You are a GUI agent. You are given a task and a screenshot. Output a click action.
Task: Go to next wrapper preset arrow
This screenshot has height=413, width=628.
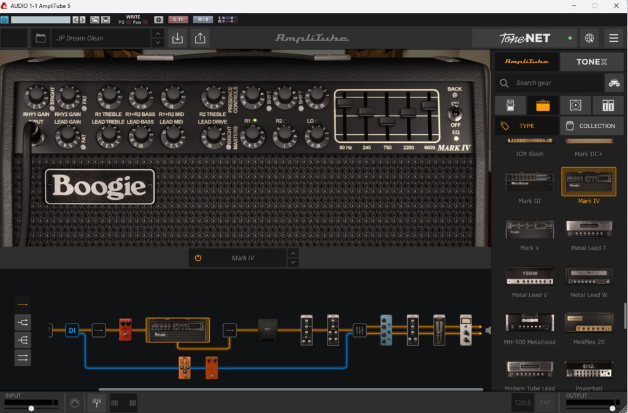pos(83,20)
